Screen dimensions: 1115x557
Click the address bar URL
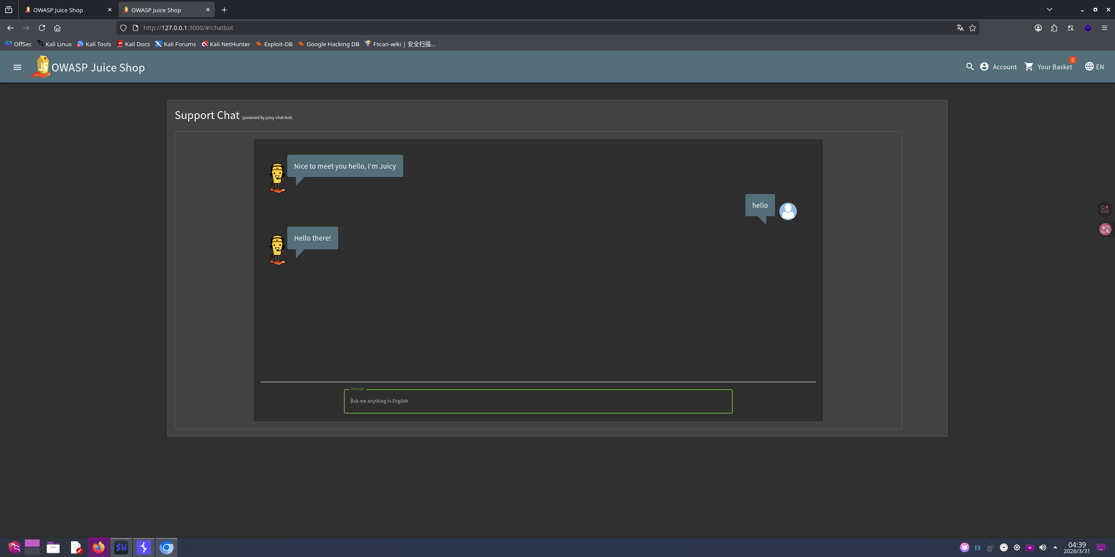pyautogui.click(x=188, y=28)
